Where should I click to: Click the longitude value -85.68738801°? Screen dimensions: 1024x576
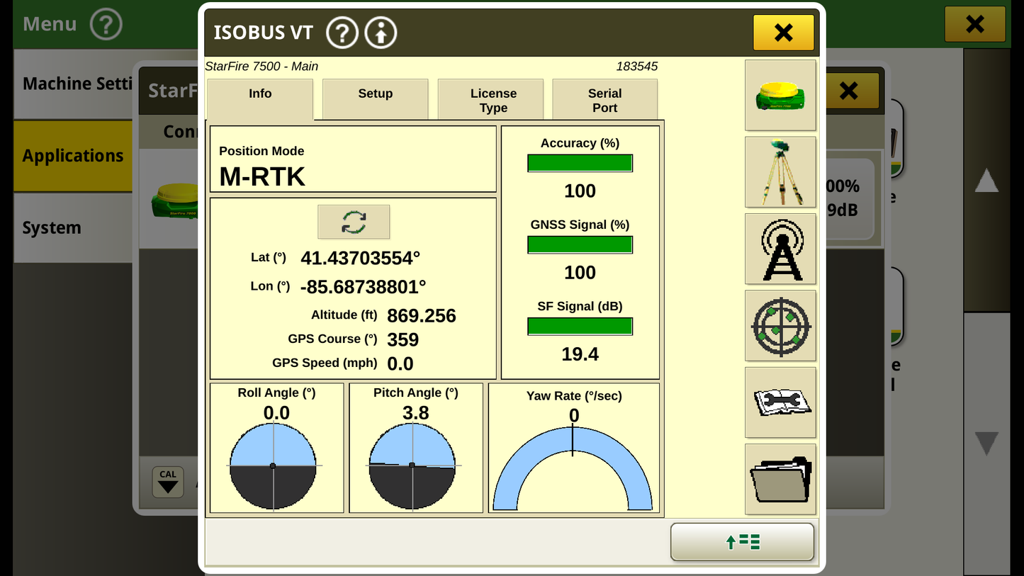pos(363,287)
